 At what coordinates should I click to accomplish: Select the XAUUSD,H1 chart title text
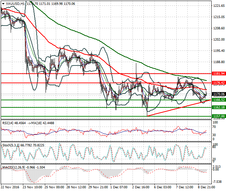pos(15,4)
